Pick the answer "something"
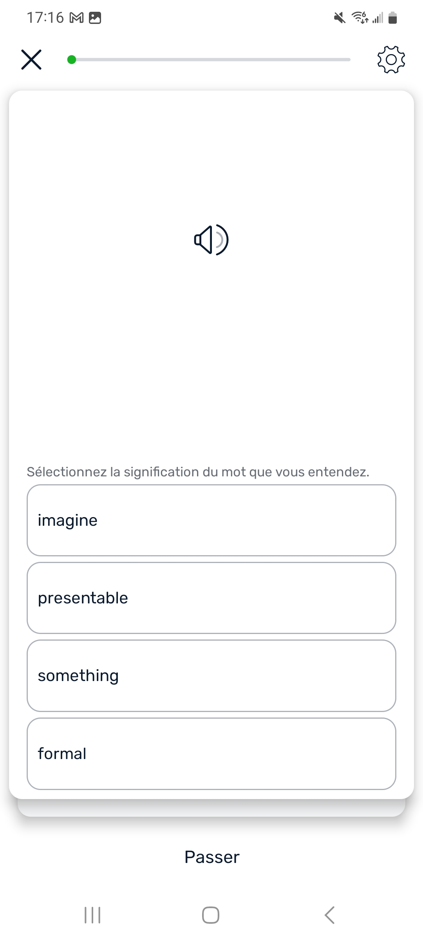Image resolution: width=423 pixels, height=941 pixels. (x=211, y=675)
